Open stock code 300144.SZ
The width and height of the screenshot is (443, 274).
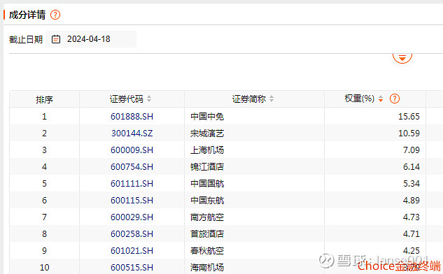[x=132, y=134]
